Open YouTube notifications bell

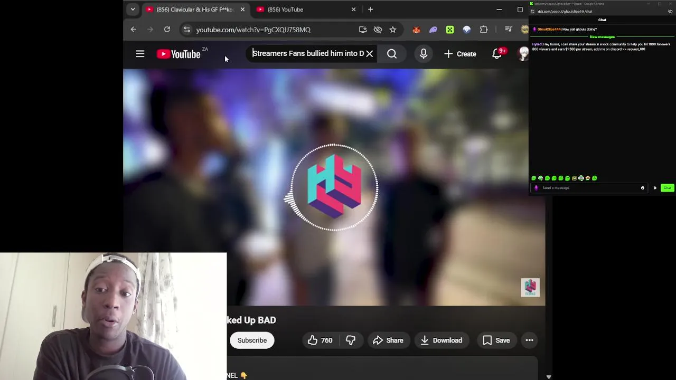tap(497, 54)
